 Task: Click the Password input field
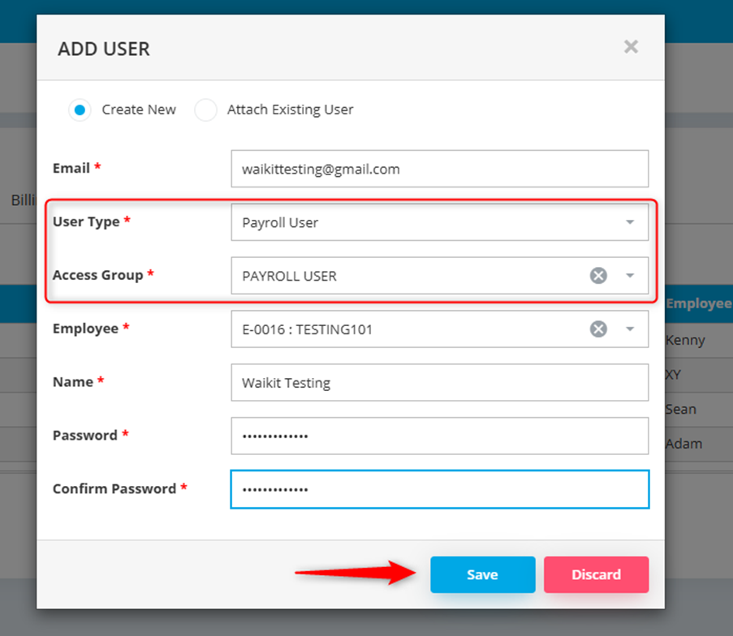(439, 436)
